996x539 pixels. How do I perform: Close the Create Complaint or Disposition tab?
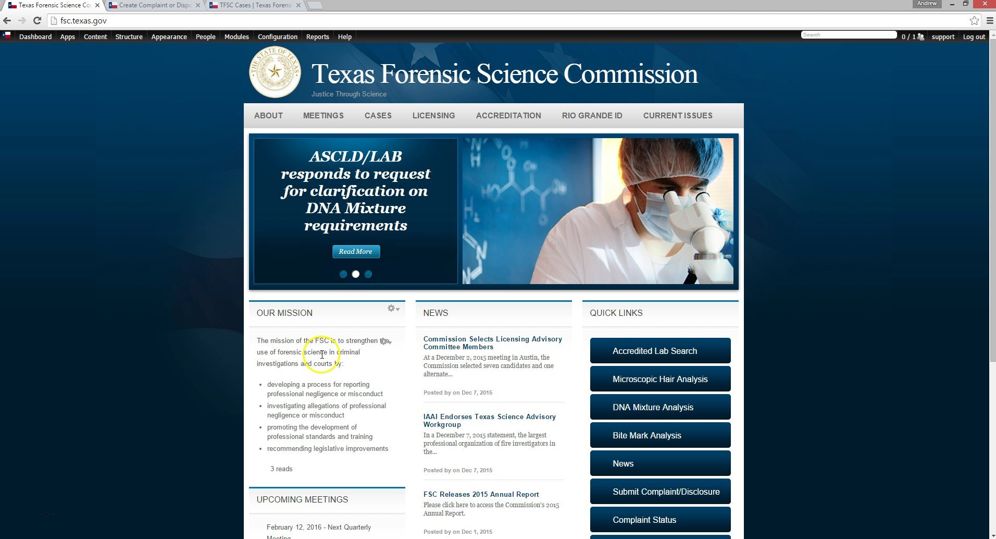click(x=198, y=5)
